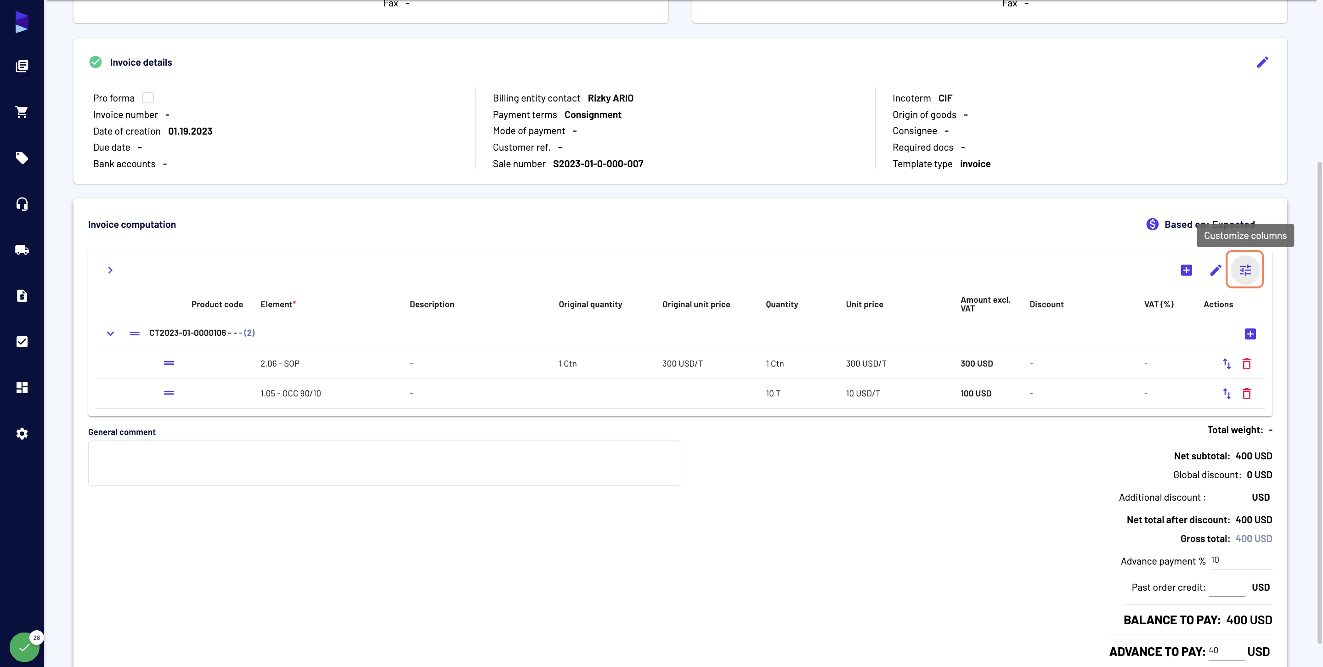Click the Rizky ARIO contact name
Viewport: 1323px width, 667px height.
pyautogui.click(x=610, y=98)
